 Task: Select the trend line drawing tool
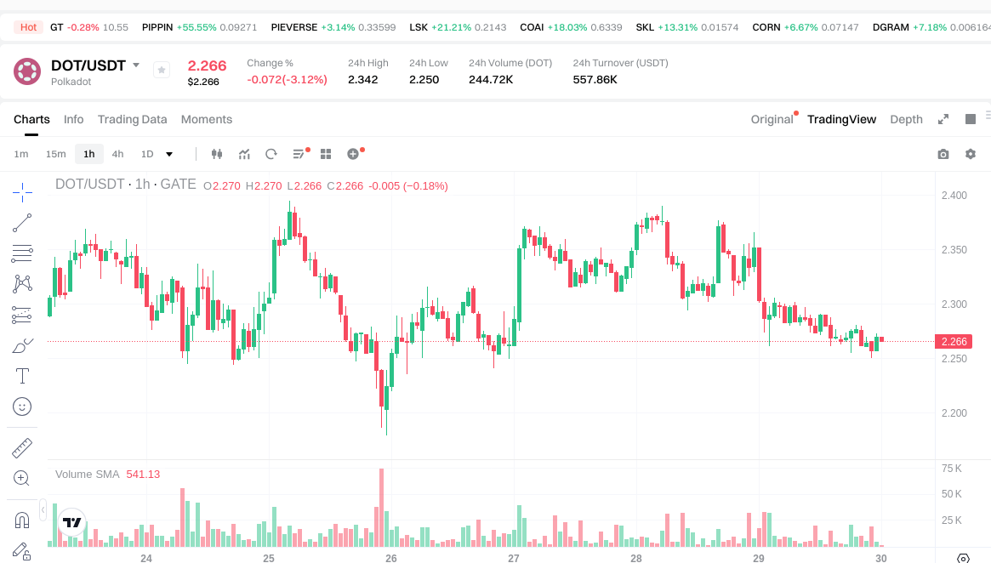pyautogui.click(x=22, y=223)
